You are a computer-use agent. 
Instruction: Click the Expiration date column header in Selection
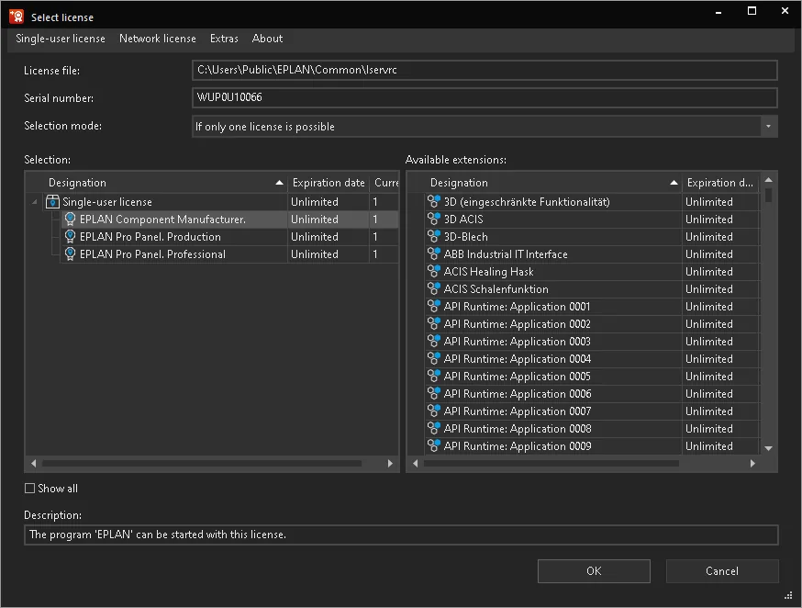329,183
